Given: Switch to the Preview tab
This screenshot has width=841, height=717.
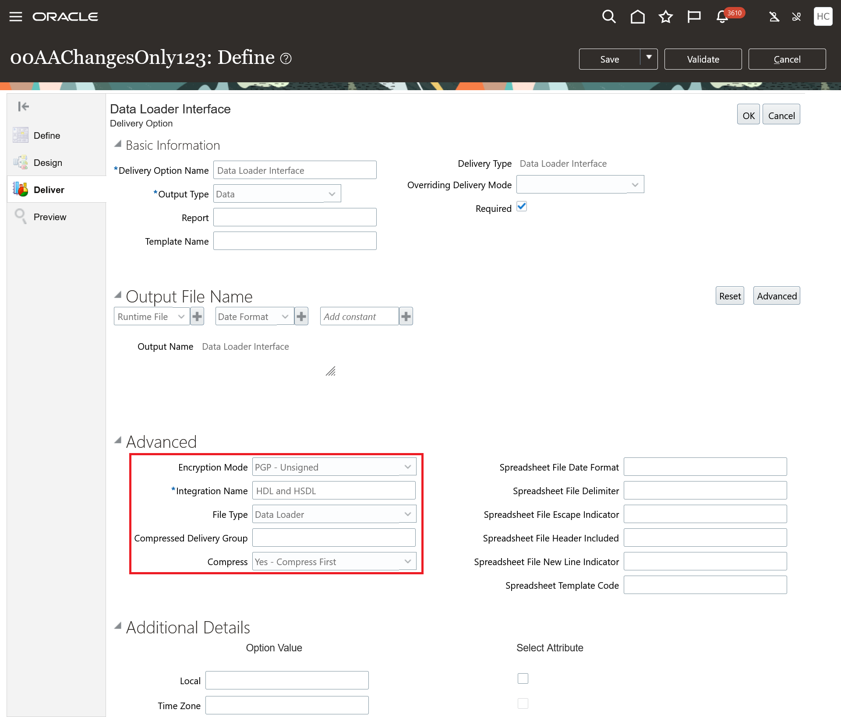Looking at the screenshot, I should 49,217.
